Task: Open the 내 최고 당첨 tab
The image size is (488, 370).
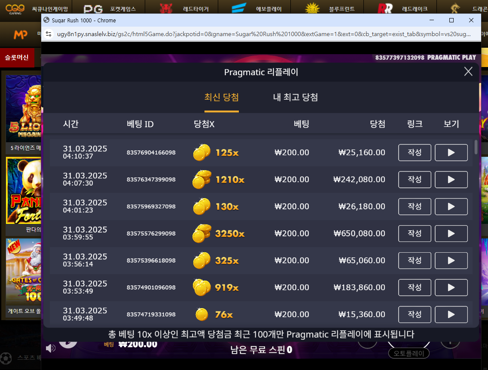Action: point(296,97)
